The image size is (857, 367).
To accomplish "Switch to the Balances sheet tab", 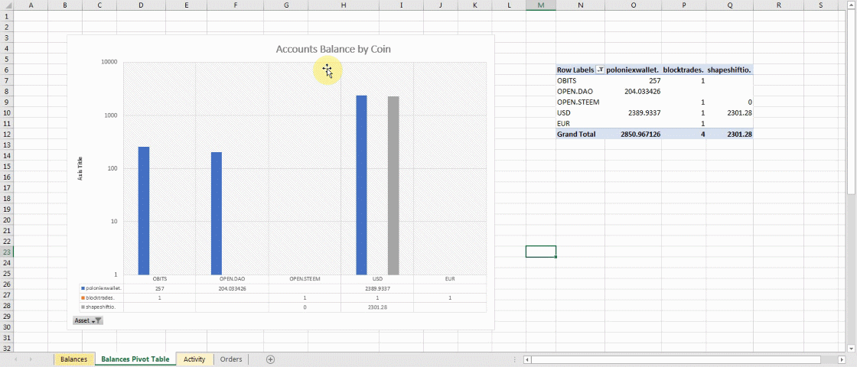I will pos(73,359).
